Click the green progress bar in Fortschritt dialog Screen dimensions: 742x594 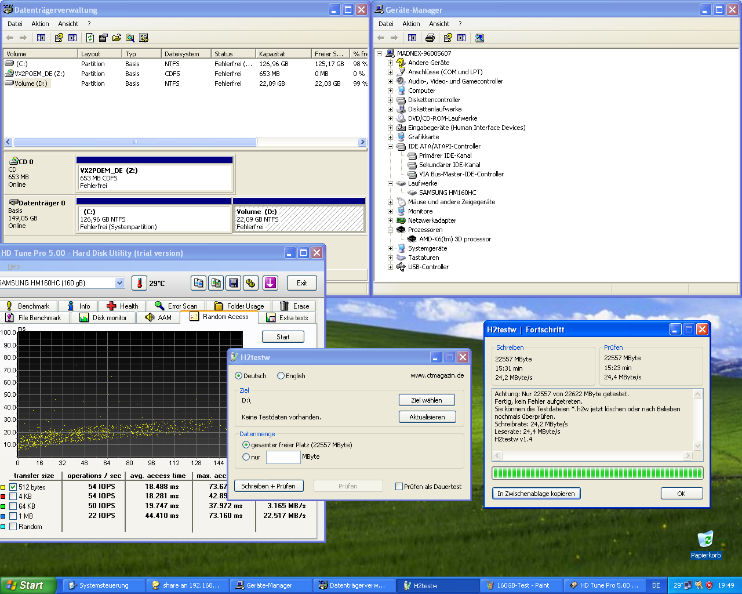(598, 473)
